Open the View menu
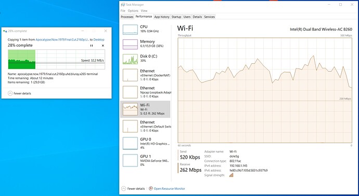This screenshot has height=196, width=359. click(x=144, y=11)
